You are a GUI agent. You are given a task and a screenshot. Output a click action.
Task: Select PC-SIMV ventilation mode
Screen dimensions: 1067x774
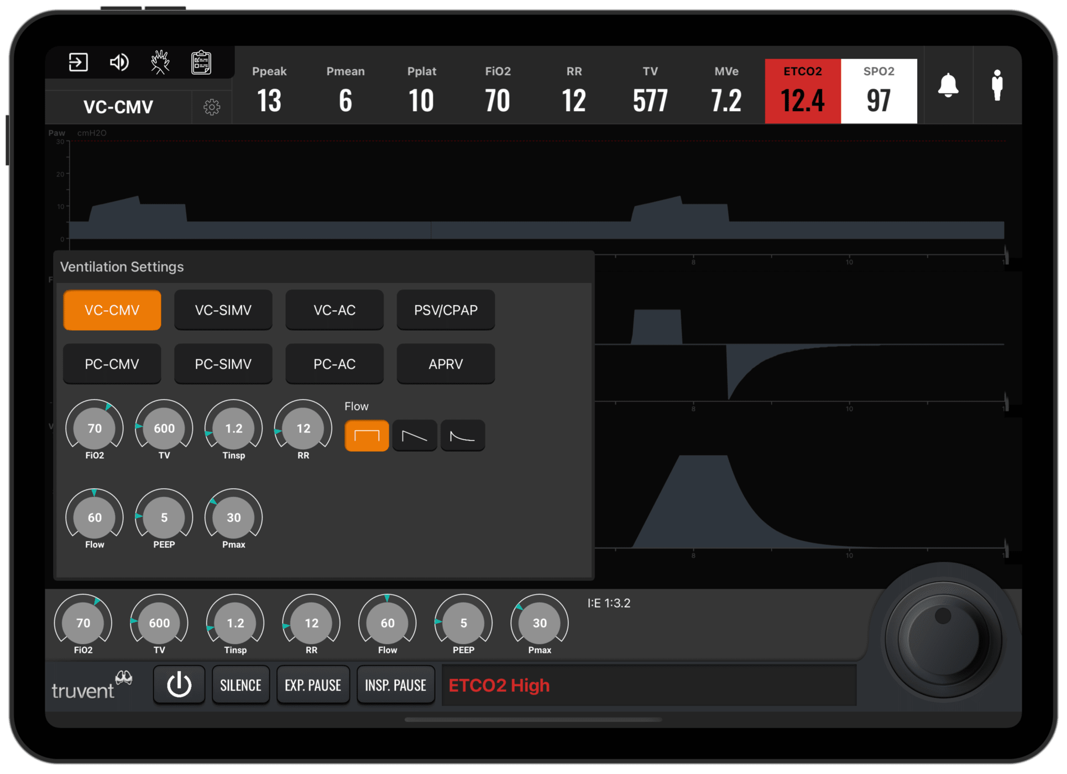(223, 364)
